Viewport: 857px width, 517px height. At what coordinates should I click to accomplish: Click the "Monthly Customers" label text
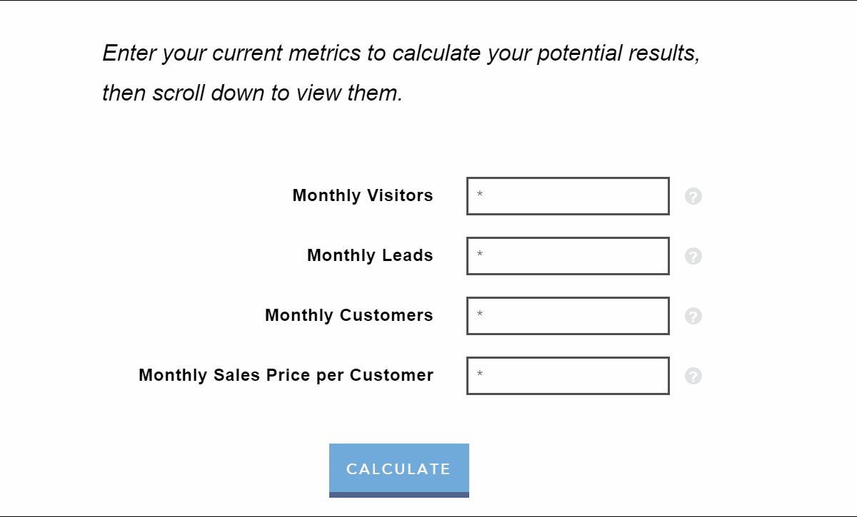349,315
